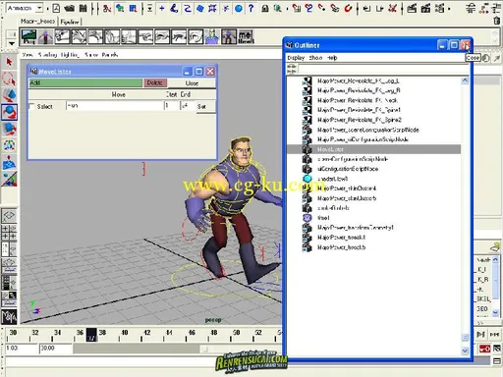503x377 pixels.
Task: Select the Soft Modification tool
Action: click(x=9, y=162)
